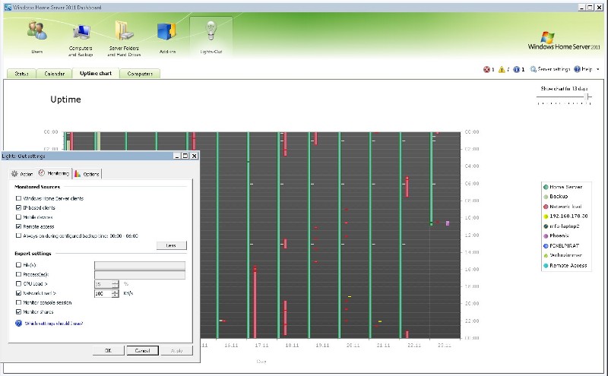Viewport: 608px width, 376px height.
Task: Click OK in Lights-Out settings
Action: click(108, 350)
